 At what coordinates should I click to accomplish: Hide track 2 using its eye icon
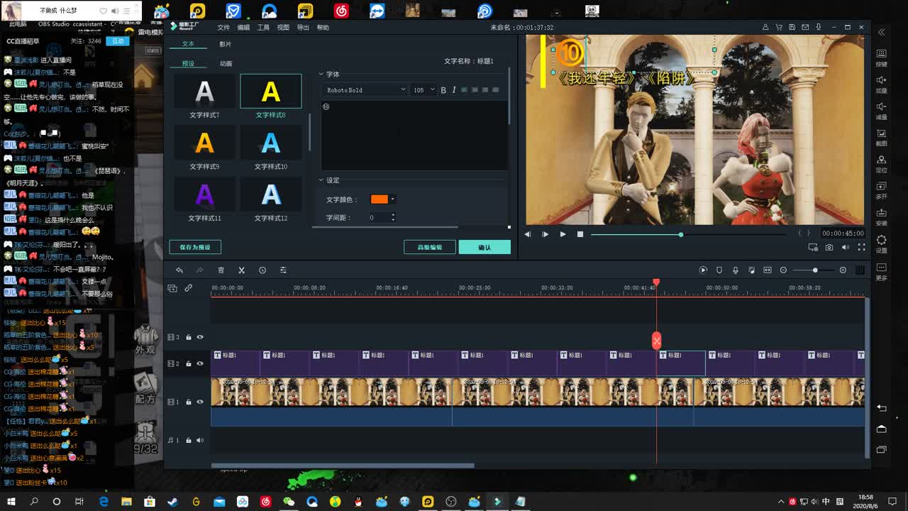tap(200, 363)
